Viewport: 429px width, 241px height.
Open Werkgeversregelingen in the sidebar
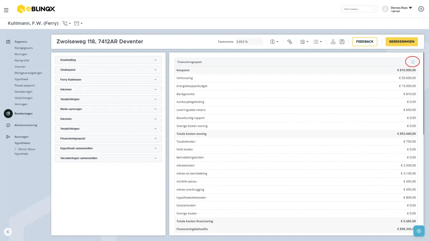(x=28, y=73)
